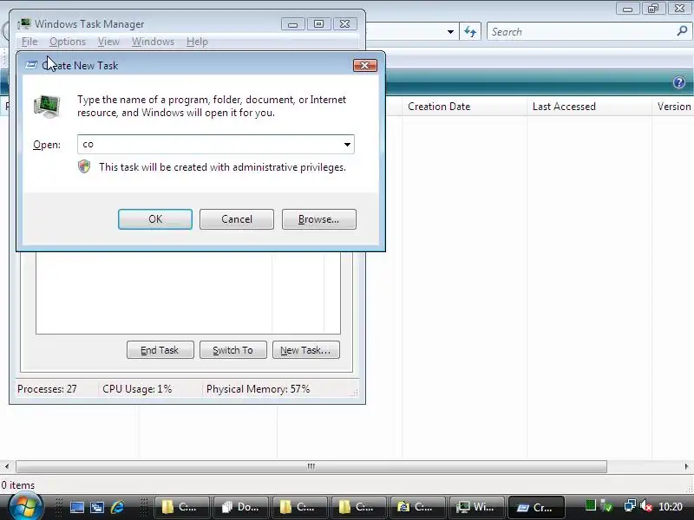Open Task Manager Windows menu

(x=154, y=42)
